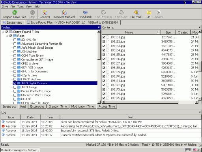
Task: Click the Recover toolbar icon
Action: coord(45,13)
